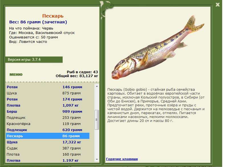The width and height of the screenshot is (228, 167).
Task: Select the Плотва 1,097 кг entry
Action: 48,105
